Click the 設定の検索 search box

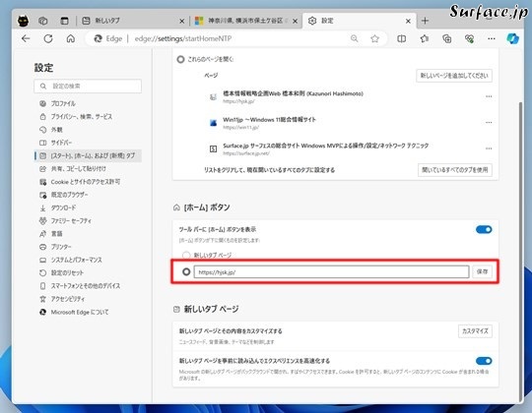click(x=88, y=86)
